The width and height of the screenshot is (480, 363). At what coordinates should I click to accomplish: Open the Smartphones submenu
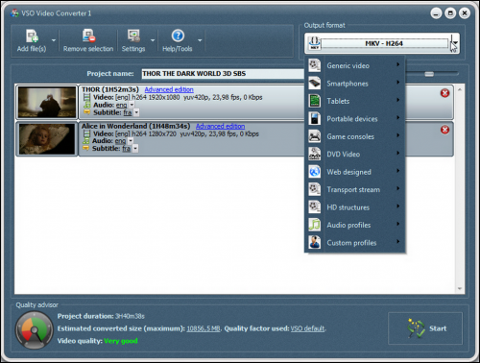point(355,84)
